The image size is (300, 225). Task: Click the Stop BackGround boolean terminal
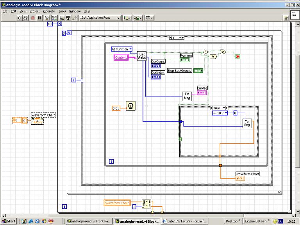pyautogui.click(x=198, y=71)
